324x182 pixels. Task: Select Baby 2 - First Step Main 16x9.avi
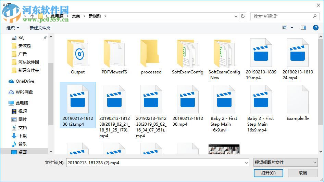(x=224, y=109)
